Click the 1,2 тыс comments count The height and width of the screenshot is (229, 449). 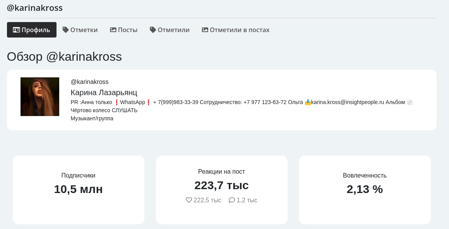click(x=247, y=200)
